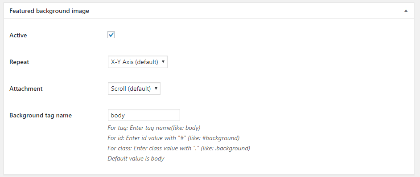Click the Background tag name label
The image size is (420, 177).
pos(41,115)
